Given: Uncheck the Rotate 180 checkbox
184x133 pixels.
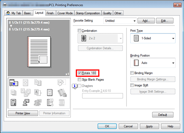Looking at the screenshot, I should [79, 73].
